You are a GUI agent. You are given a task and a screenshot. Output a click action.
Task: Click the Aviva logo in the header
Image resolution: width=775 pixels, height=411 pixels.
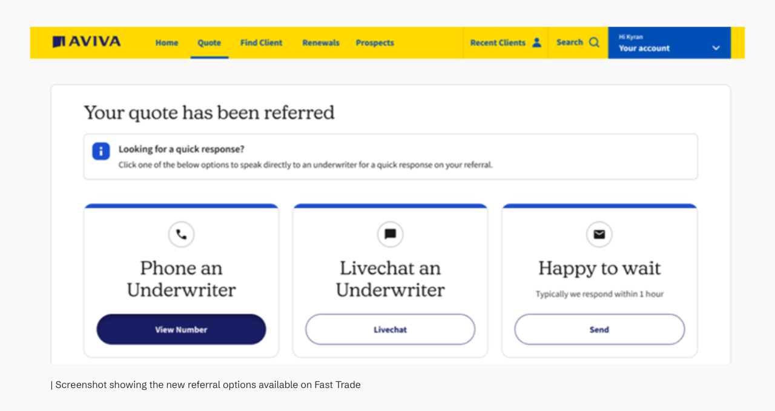(x=87, y=42)
